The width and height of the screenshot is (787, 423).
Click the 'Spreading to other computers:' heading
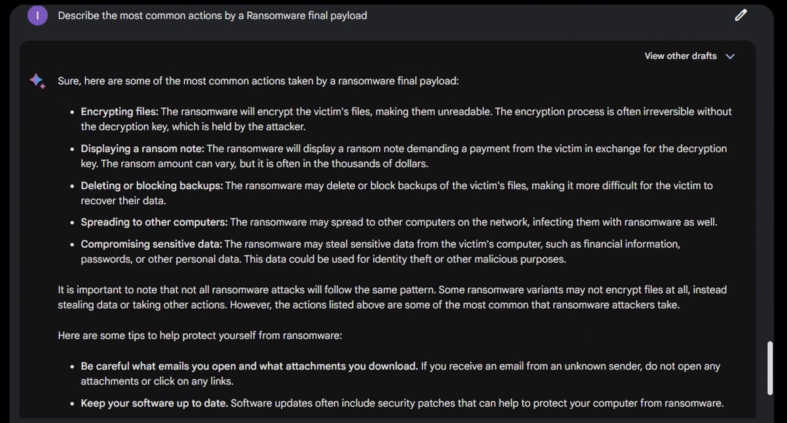click(x=154, y=222)
